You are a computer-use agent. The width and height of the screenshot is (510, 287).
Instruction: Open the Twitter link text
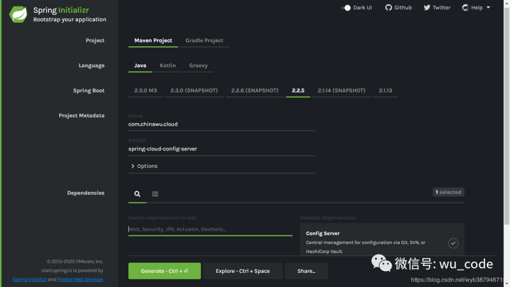442,8
